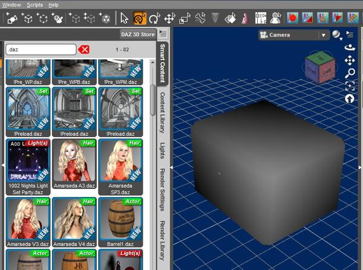Click the person-with-cursor tool icon
This screenshot has width=363, height=270.
pos(276,18)
